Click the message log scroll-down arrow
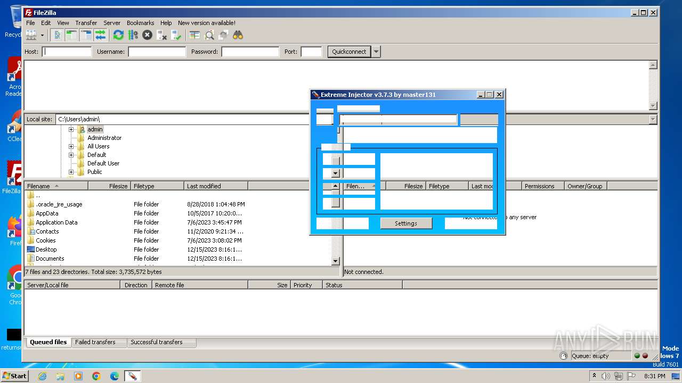The image size is (682, 383). [x=653, y=106]
